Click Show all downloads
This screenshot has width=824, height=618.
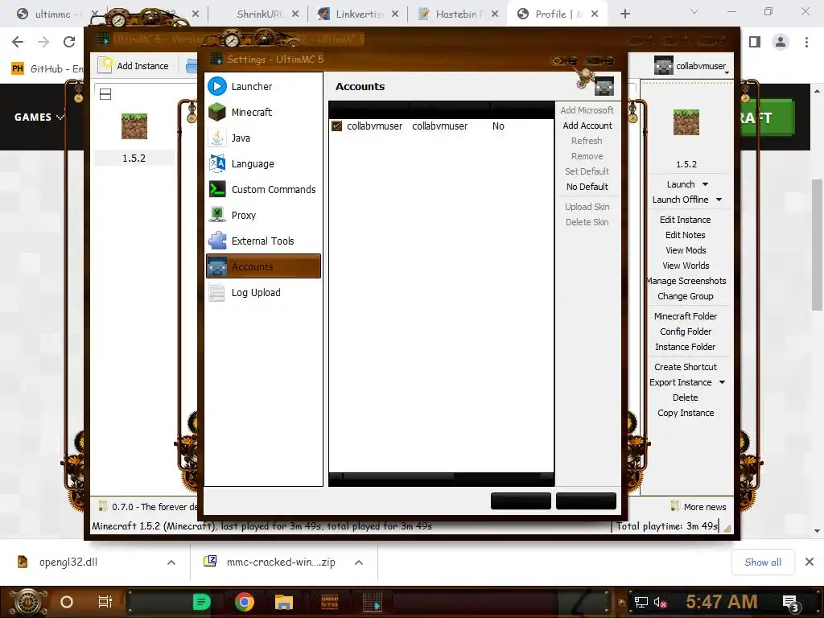point(763,562)
